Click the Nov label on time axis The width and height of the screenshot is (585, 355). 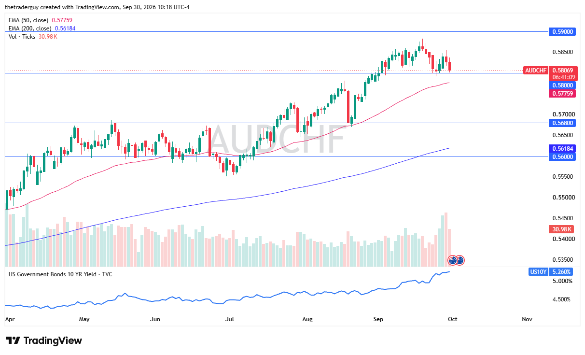click(527, 319)
